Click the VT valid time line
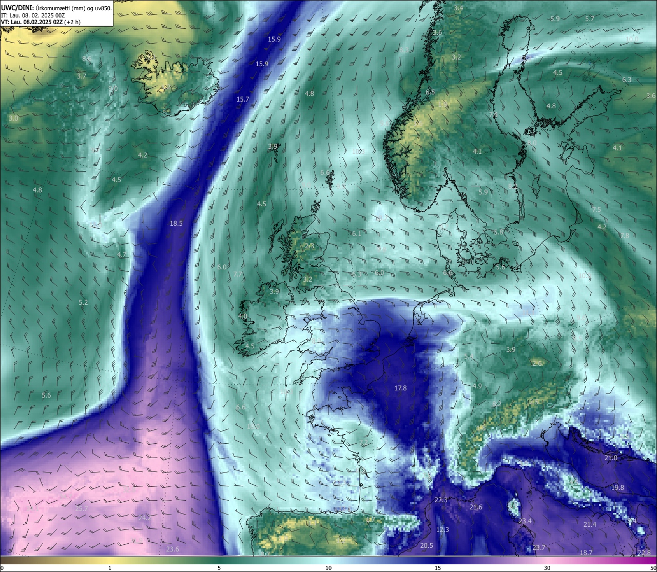Image resolution: width=657 pixels, height=572 pixels. [x=41, y=22]
